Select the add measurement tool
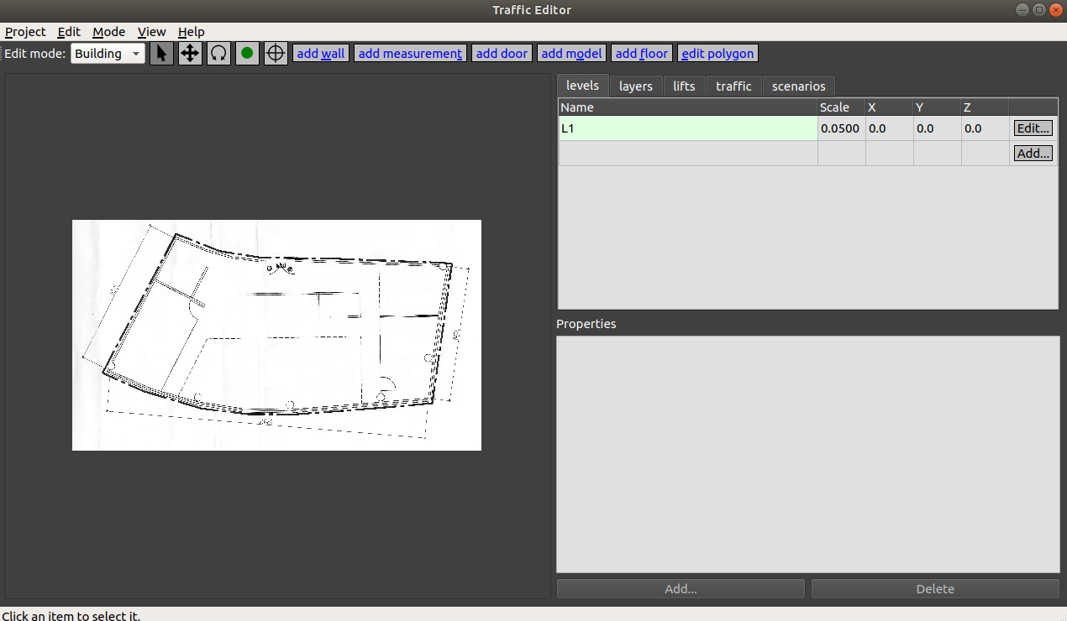This screenshot has width=1067, height=621. pyautogui.click(x=409, y=53)
